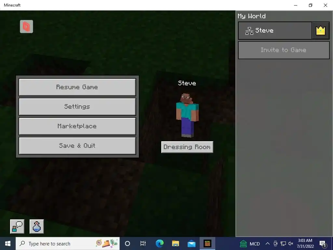The height and width of the screenshot is (250, 333).
Task: Restore down the Minecraft window
Action: click(311, 5)
